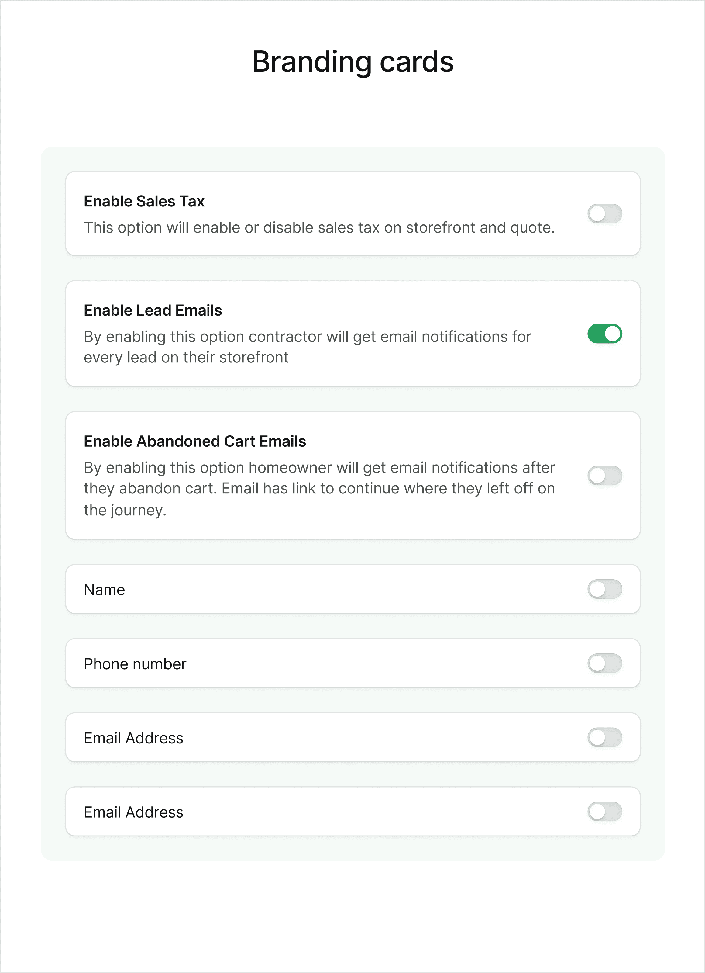
Task: Enable the last Email Address toggle
Action: pos(605,812)
